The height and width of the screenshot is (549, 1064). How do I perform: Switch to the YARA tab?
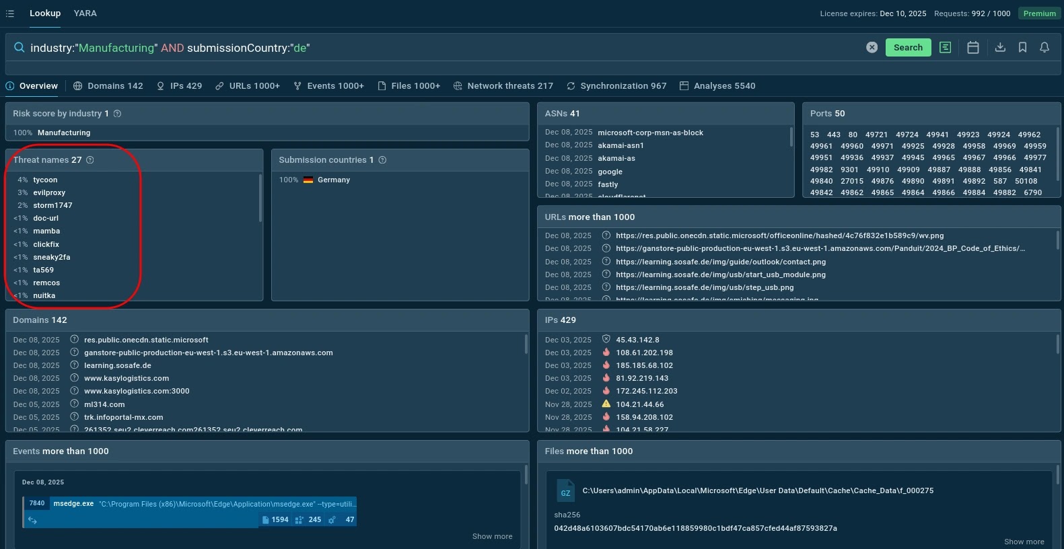(85, 13)
